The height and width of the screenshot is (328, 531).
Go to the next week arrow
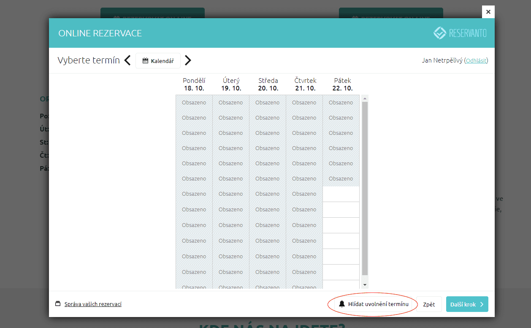point(188,60)
